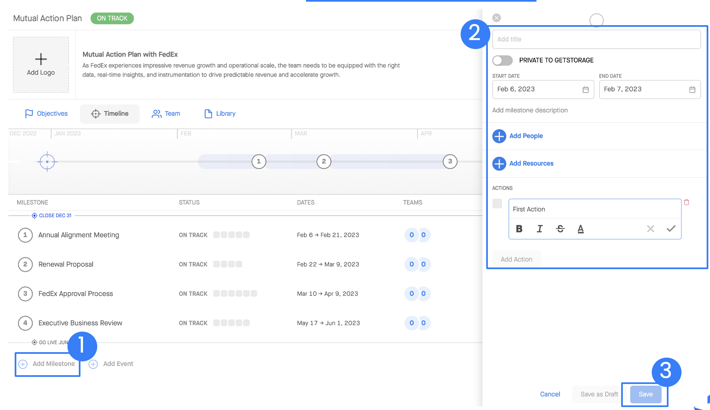The width and height of the screenshot is (710, 410).
Task: Click the Add title input field
Action: coord(596,39)
